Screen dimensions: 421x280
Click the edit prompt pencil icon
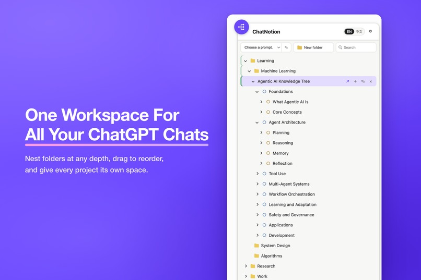tap(286, 47)
